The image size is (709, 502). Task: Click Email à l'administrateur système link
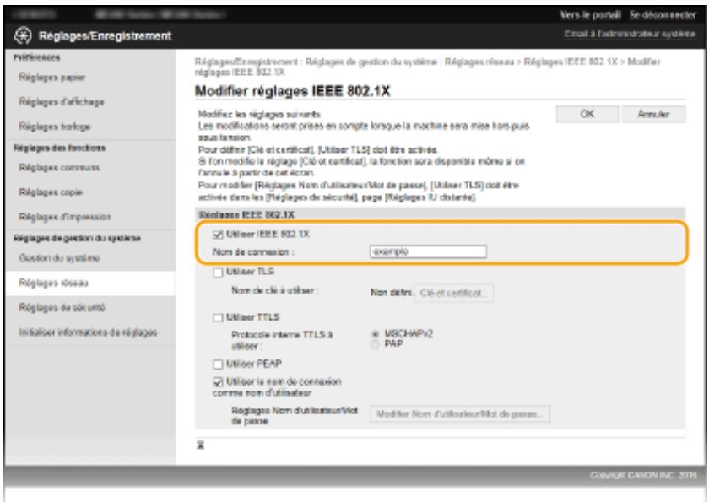(x=630, y=34)
